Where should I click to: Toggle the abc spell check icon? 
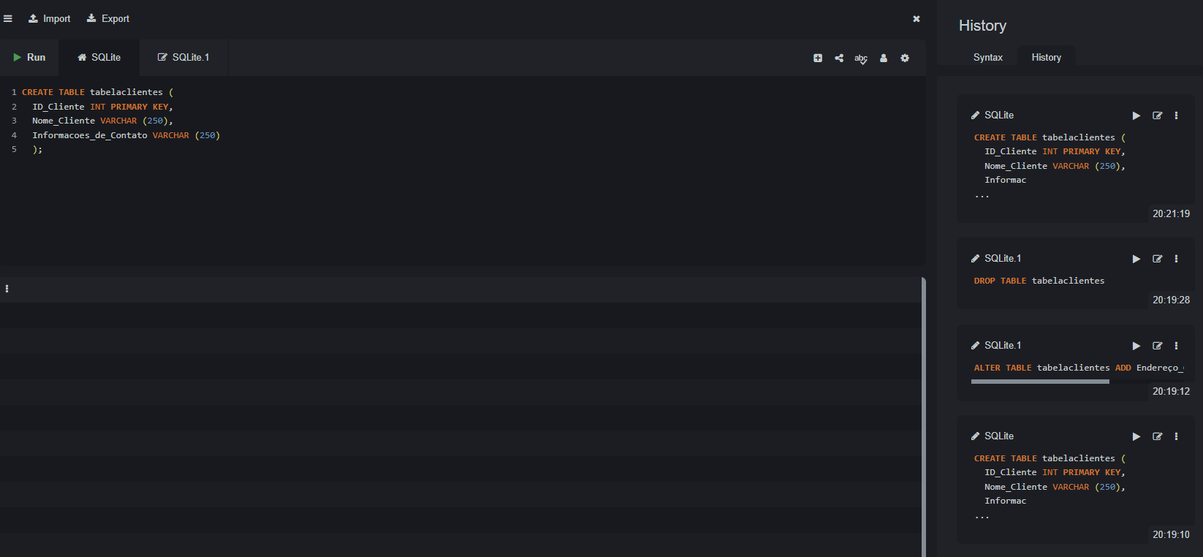click(861, 58)
